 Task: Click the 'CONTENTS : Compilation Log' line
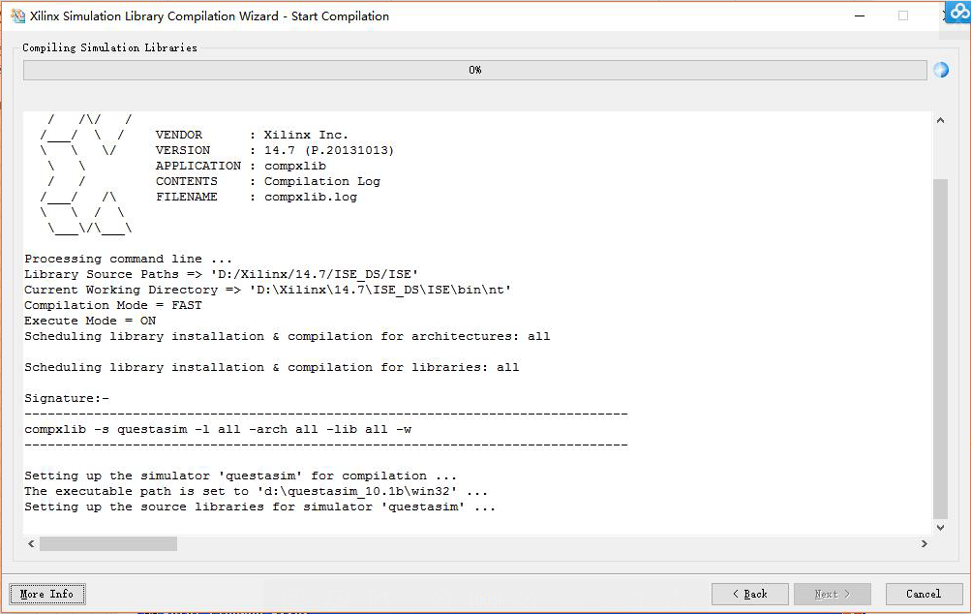(x=268, y=181)
